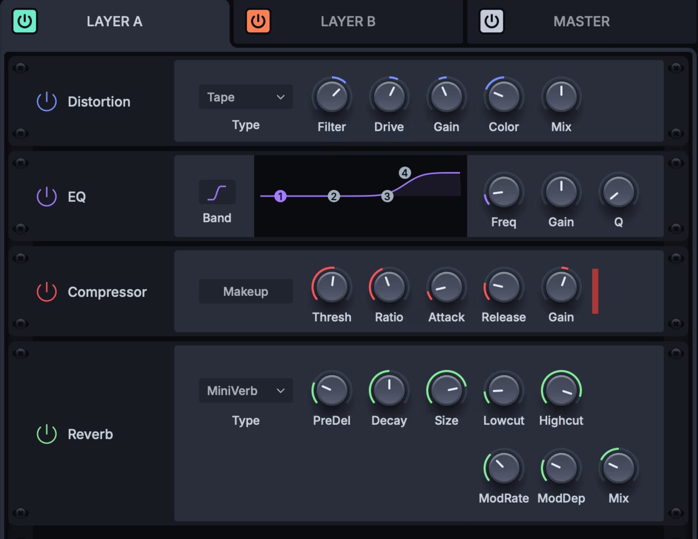Disable the Distortion effect power icon
Image resolution: width=698 pixels, height=539 pixels.
tap(47, 101)
